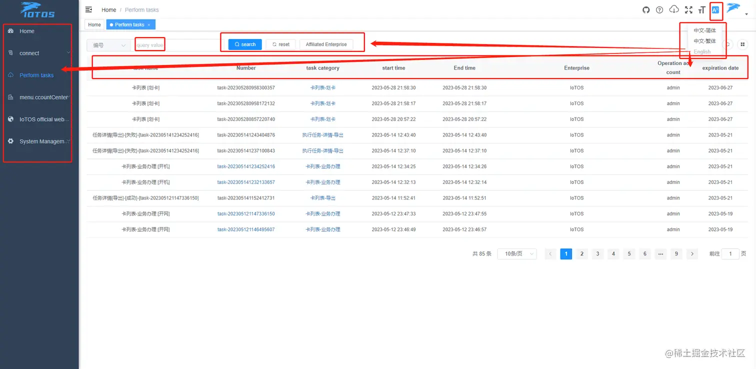Select cell task-202305280958172132
756x369 pixels.
[x=246, y=103]
